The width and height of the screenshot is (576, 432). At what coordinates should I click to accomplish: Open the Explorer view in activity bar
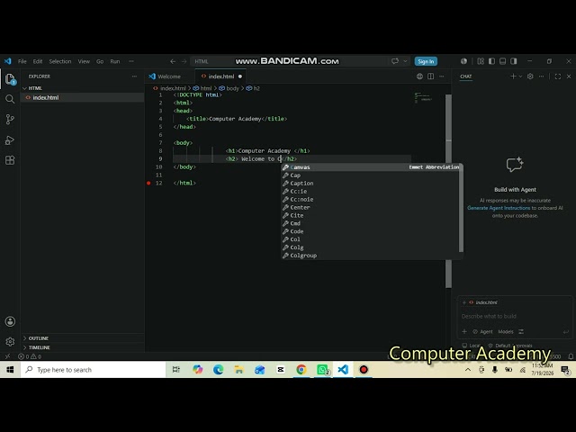coord(10,78)
